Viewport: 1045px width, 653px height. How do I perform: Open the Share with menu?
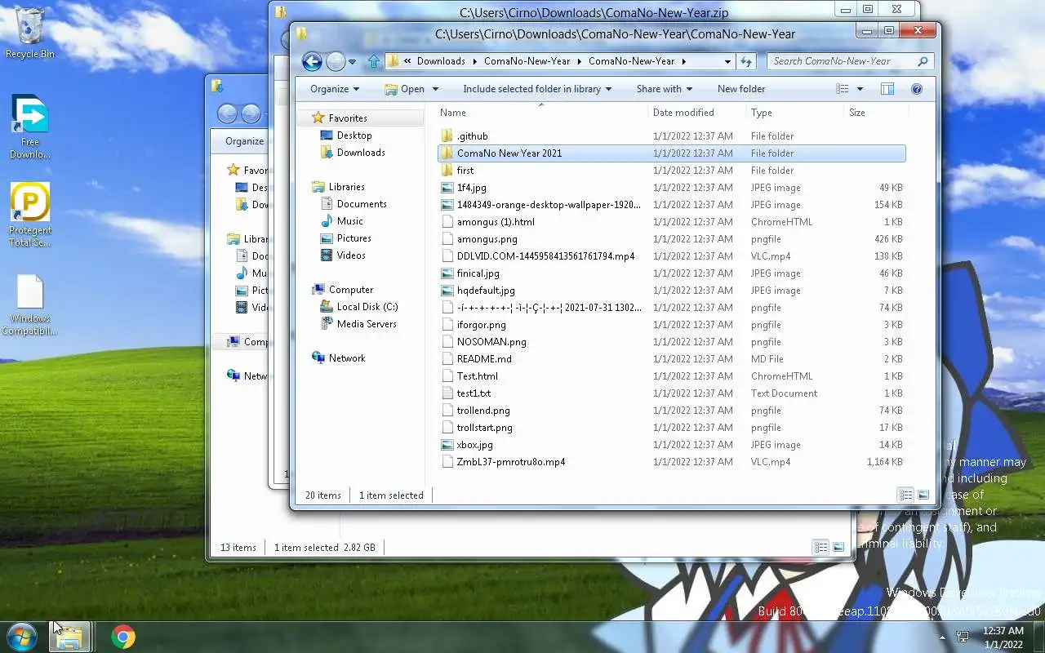point(665,89)
